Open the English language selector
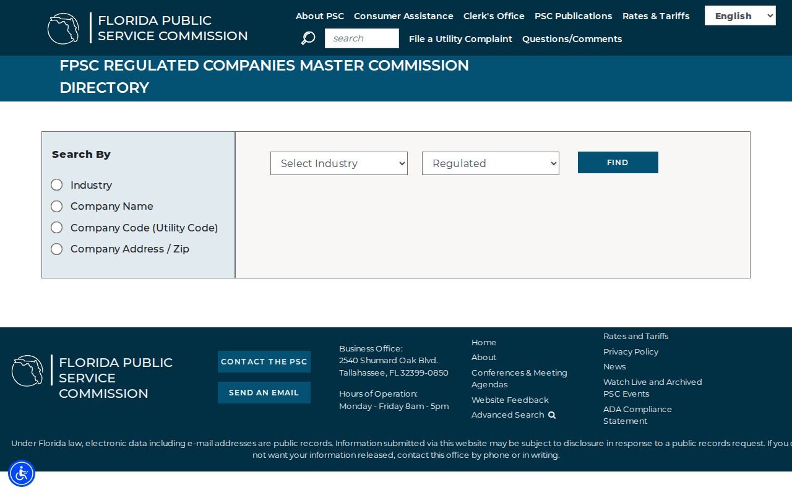 (740, 15)
